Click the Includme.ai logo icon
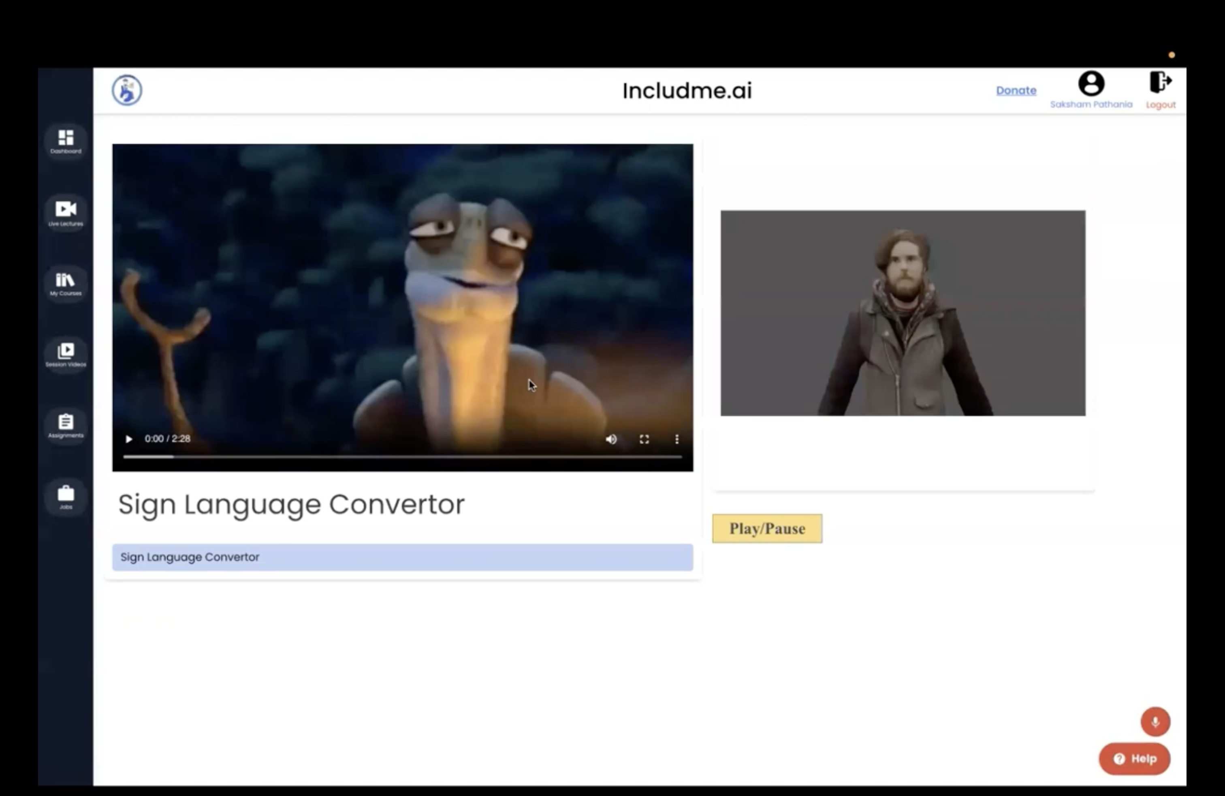 127,91
